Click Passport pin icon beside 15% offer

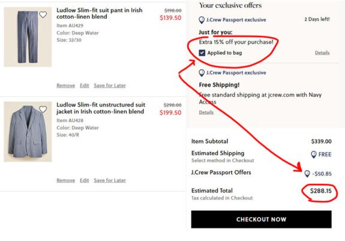click(x=202, y=20)
